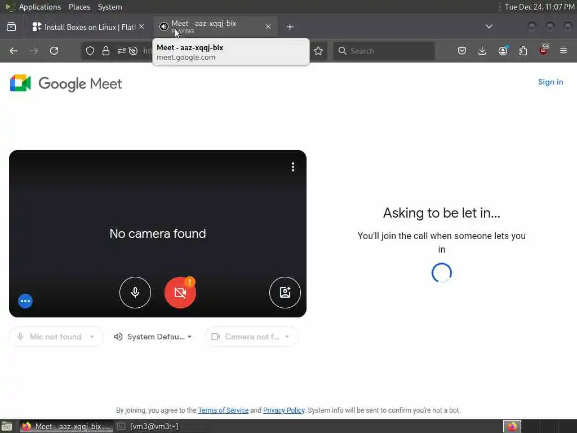Open the System menu

[110, 7]
